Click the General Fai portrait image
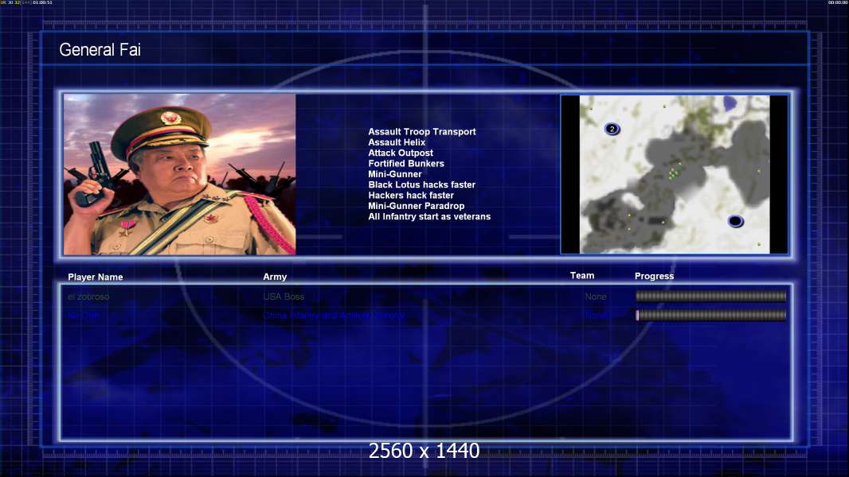Viewport: 849px width, 477px height. click(180, 174)
